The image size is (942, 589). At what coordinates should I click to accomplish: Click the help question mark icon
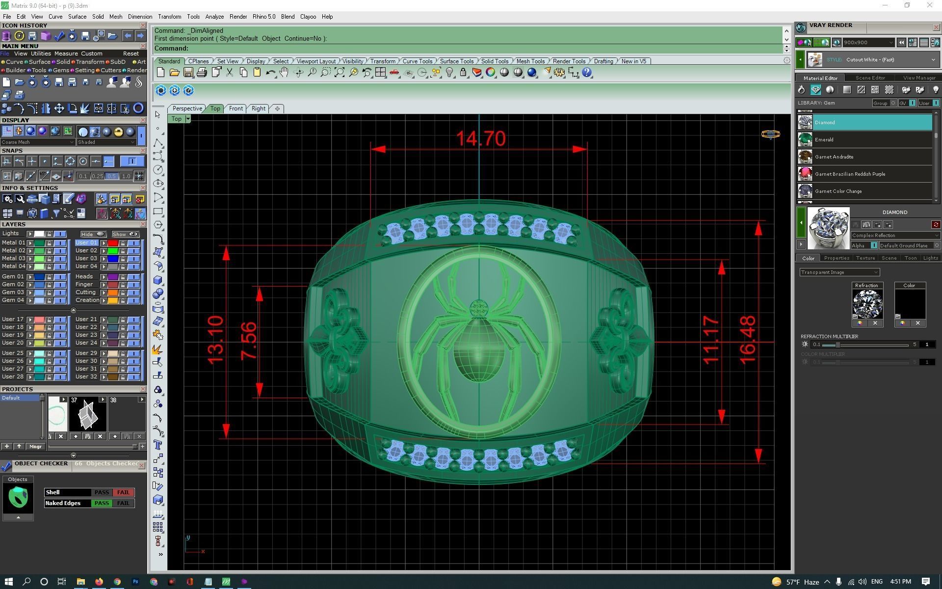click(587, 73)
